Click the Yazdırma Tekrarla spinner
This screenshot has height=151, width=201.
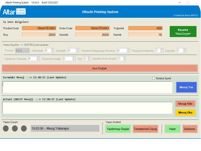pos(34,59)
